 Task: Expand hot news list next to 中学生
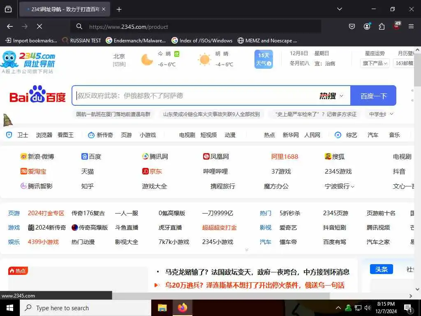pos(391,114)
